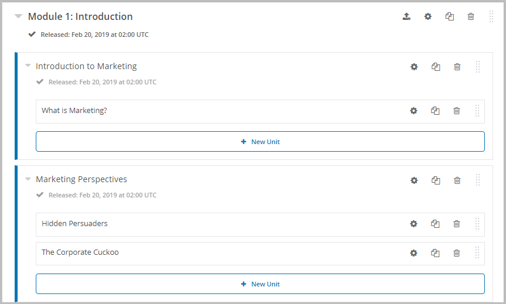Viewport: 506px width, 304px height.
Task: Delete the What is Marketing? unit
Action: tap(457, 111)
